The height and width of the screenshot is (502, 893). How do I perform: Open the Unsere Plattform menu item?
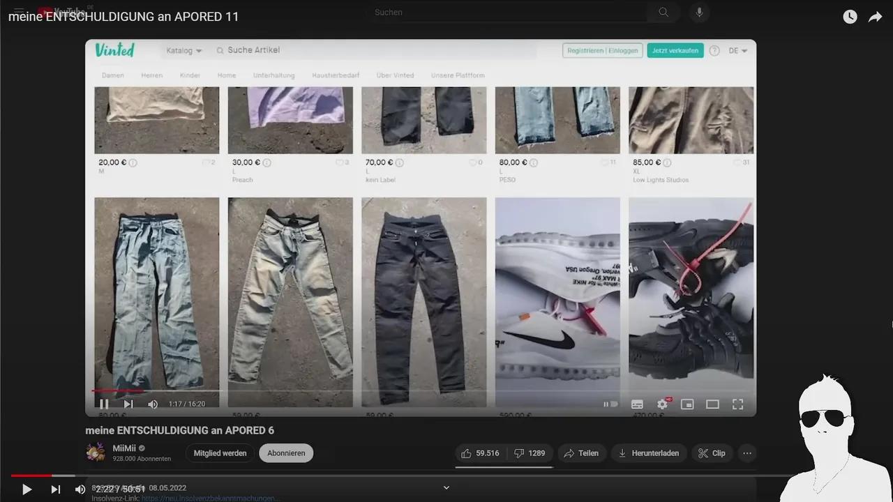coord(458,75)
